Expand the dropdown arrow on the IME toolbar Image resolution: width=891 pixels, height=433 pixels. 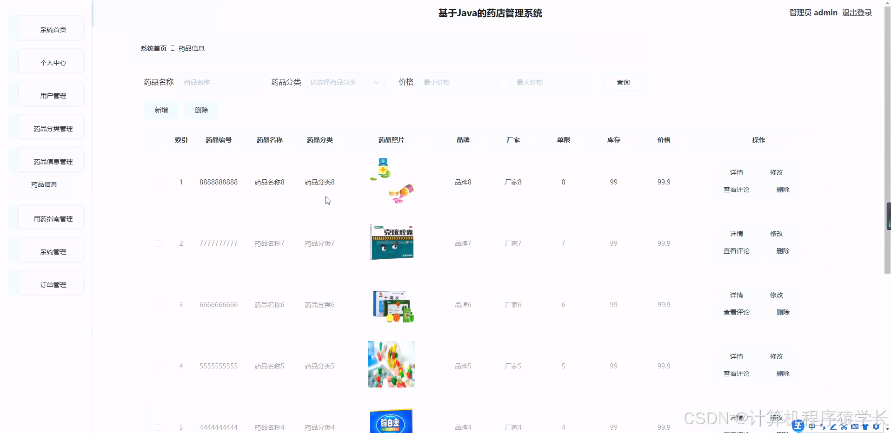886,427
